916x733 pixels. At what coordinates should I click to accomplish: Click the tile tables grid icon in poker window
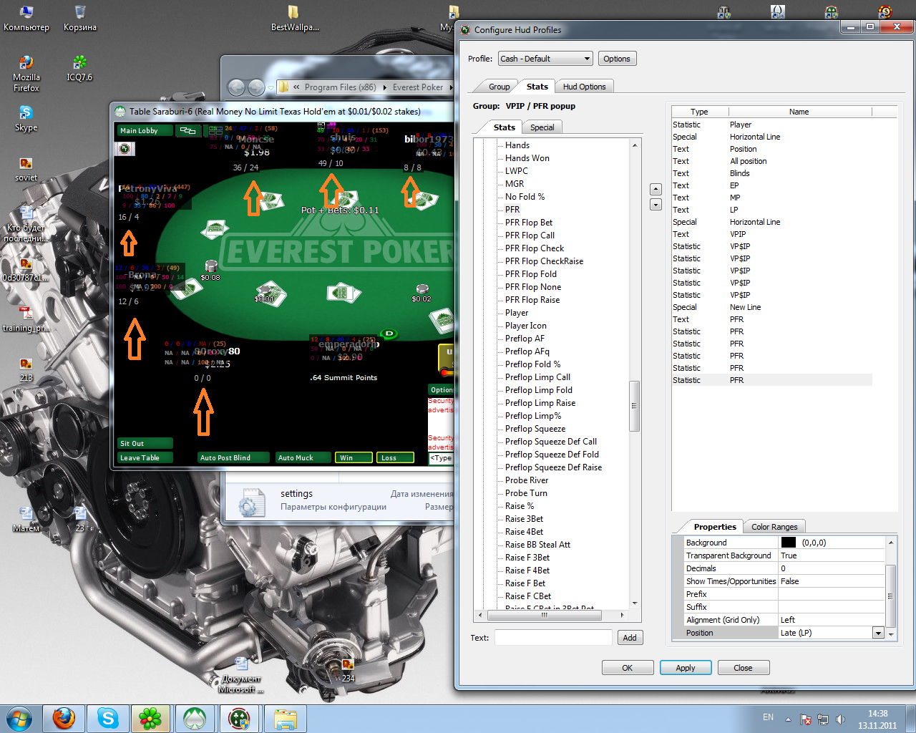pos(215,130)
